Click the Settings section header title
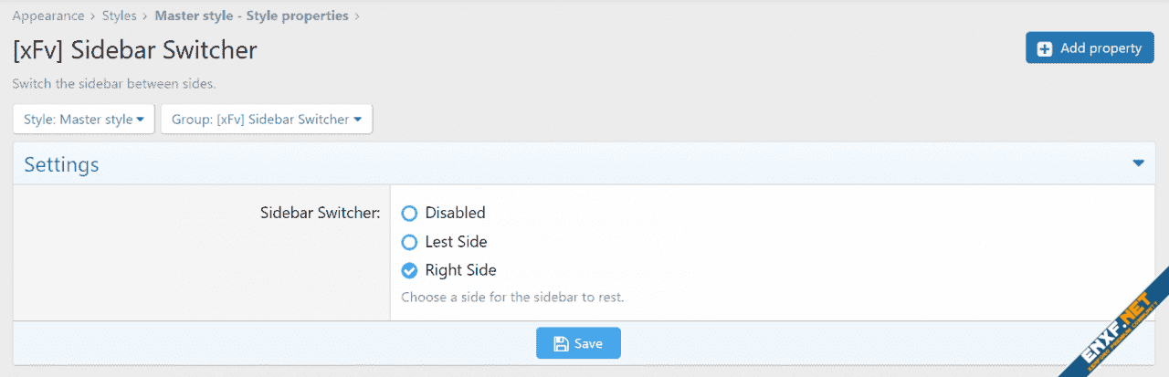Viewport: 1169px width, 377px height. (x=61, y=164)
